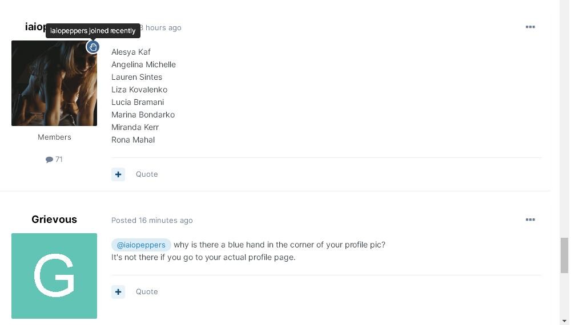Open the three-dot menu on Grievous's post

click(x=530, y=220)
